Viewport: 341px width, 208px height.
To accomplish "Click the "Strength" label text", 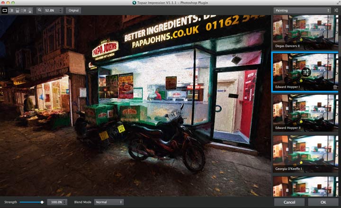I will 10,202.
